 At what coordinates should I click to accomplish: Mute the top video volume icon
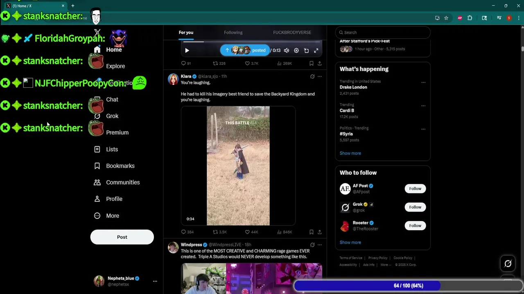[287, 50]
